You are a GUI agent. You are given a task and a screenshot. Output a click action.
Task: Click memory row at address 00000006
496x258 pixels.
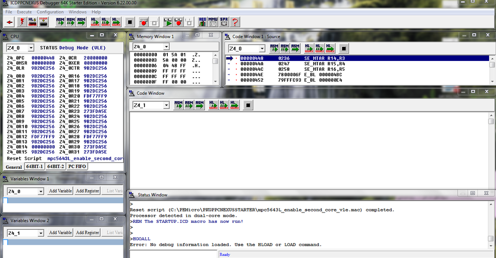[x=167, y=65]
